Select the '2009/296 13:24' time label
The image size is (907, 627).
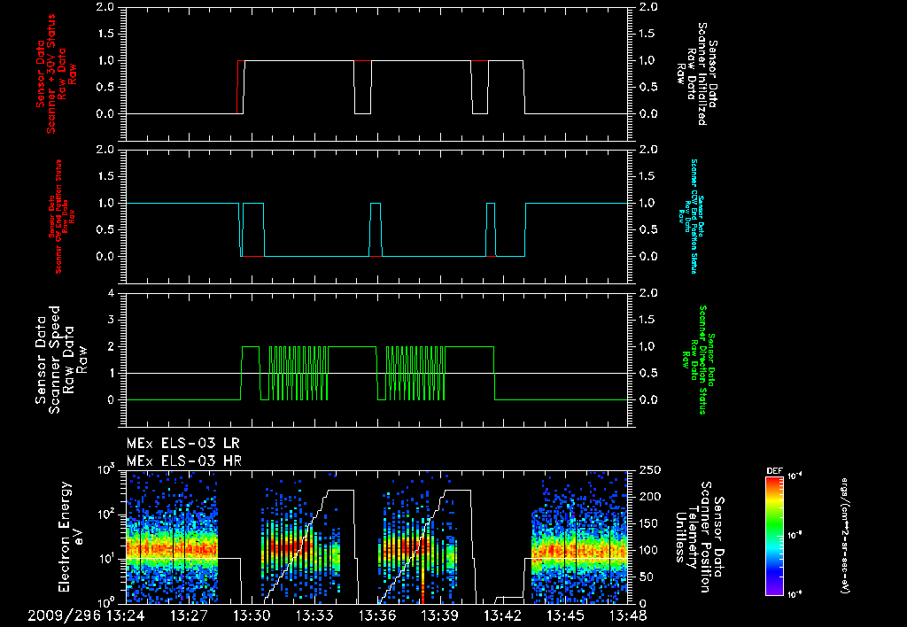click(86, 616)
